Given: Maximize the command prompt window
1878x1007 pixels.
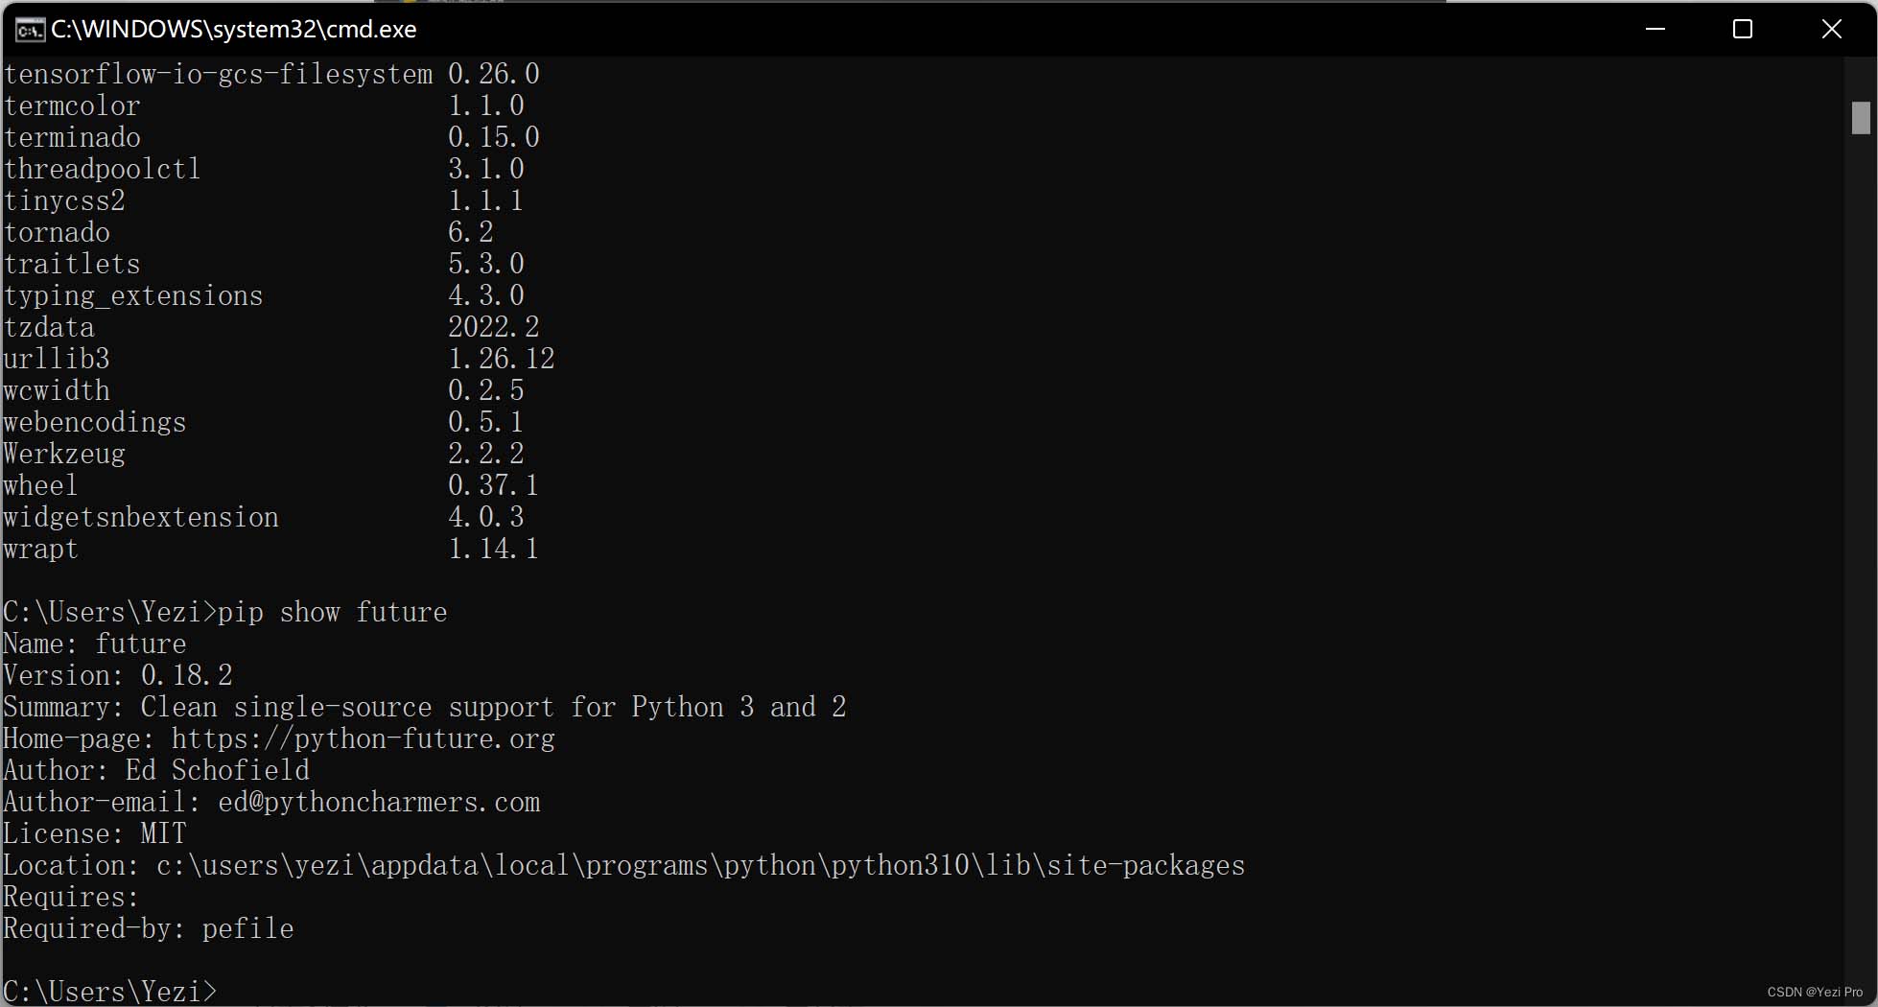Looking at the screenshot, I should pyautogui.click(x=1743, y=29).
